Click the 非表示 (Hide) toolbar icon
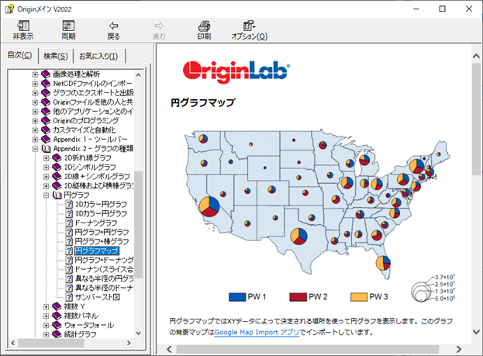Screen dimensions: 483x356 [23, 26]
